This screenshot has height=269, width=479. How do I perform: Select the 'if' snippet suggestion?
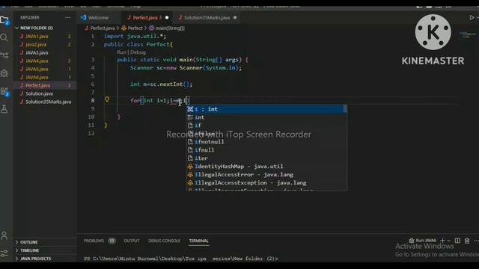point(265,126)
